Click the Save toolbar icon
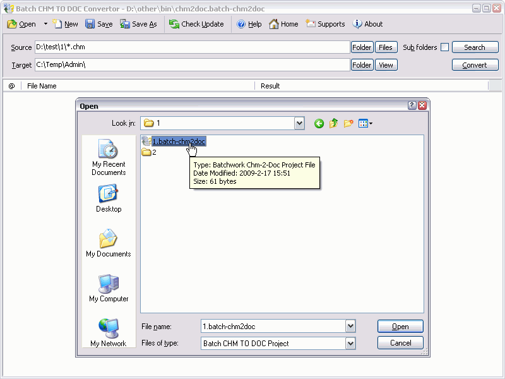Image resolution: width=505 pixels, height=379 pixels. 99,24
